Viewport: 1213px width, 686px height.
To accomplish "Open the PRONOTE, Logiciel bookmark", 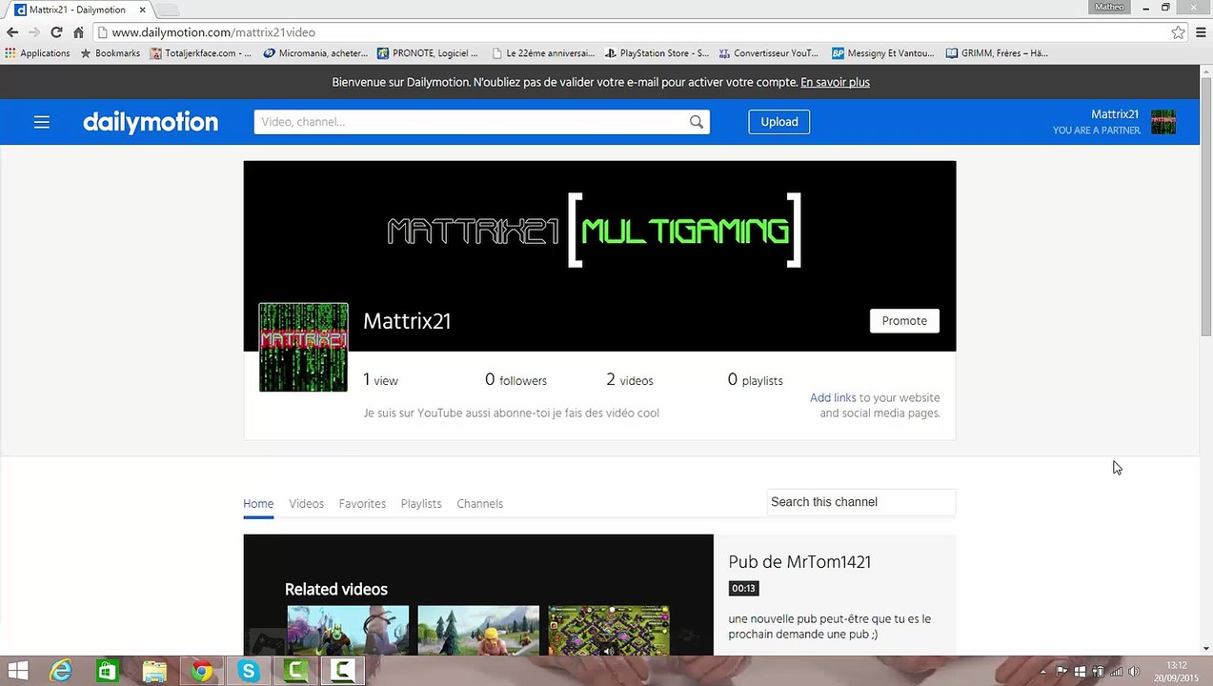I will coord(428,53).
